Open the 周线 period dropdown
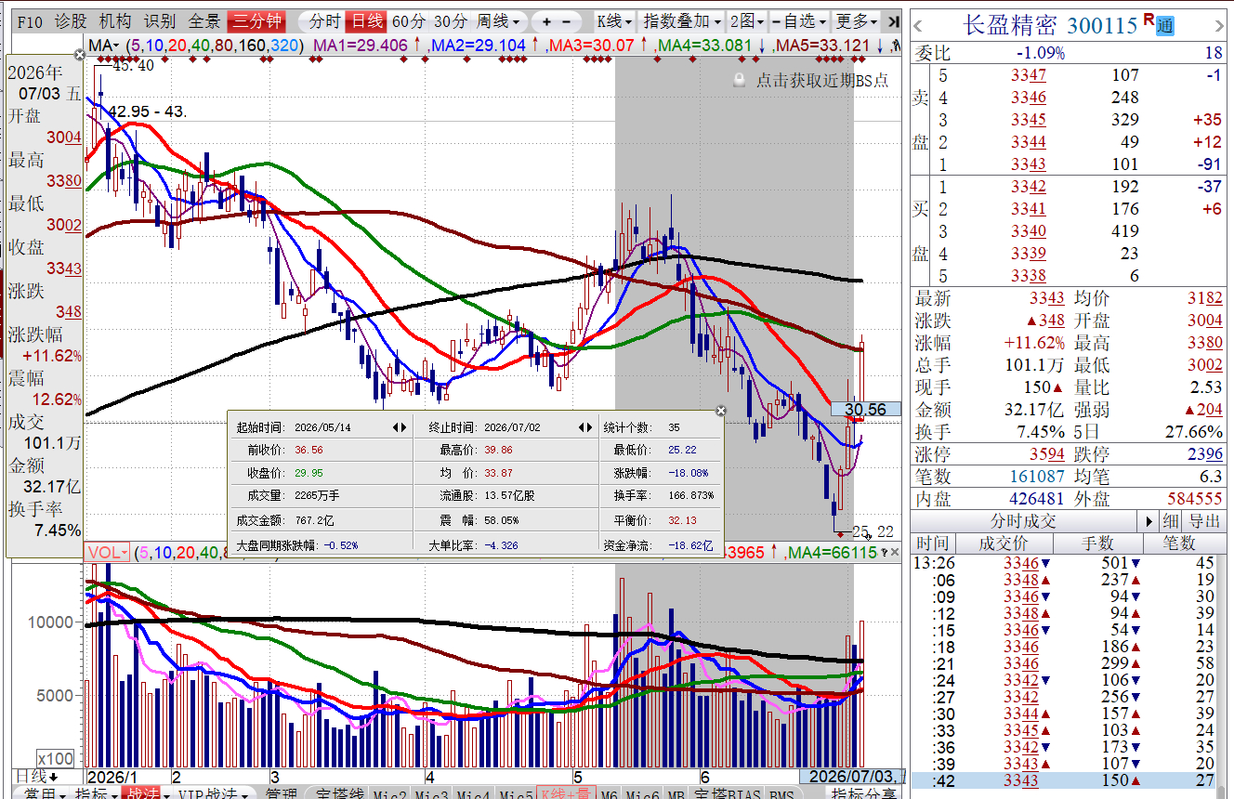Screen dimensions: 1234x799 pyautogui.click(x=499, y=21)
